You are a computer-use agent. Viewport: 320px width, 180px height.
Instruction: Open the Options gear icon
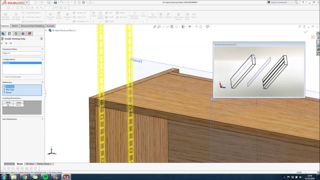click(x=83, y=2)
